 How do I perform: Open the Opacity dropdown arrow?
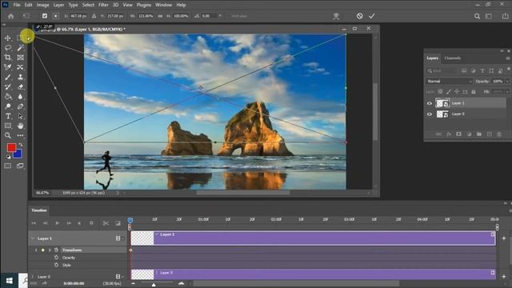[x=507, y=82]
